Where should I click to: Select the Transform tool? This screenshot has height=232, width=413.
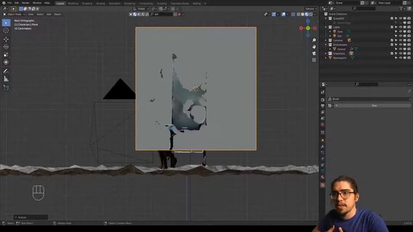[x=6, y=63]
